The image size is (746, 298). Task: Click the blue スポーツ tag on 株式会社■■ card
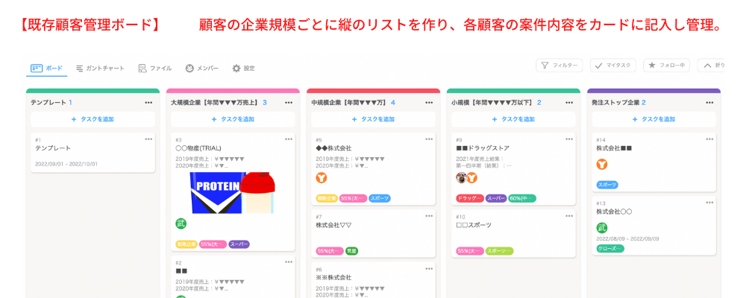(x=607, y=185)
